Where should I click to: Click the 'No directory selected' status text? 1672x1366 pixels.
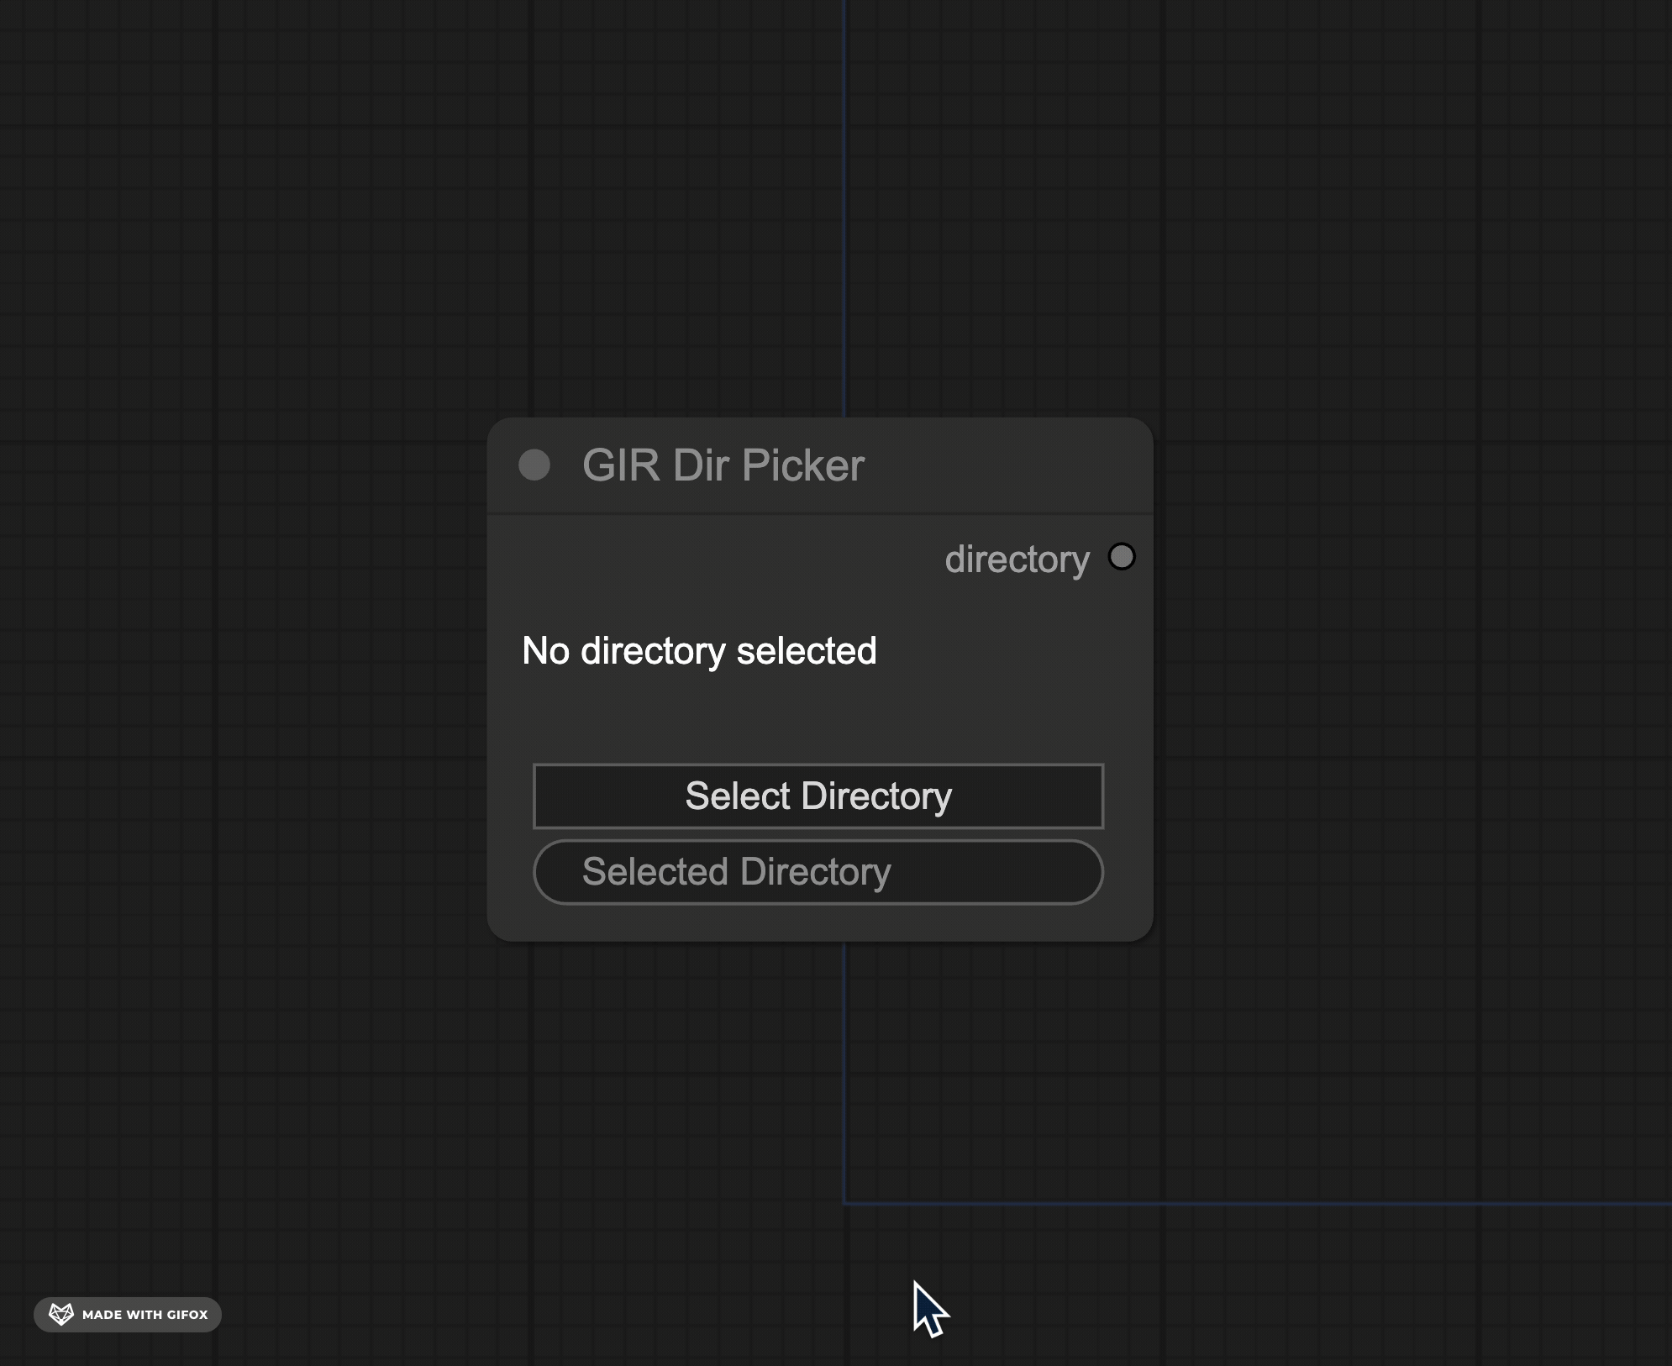[699, 651]
